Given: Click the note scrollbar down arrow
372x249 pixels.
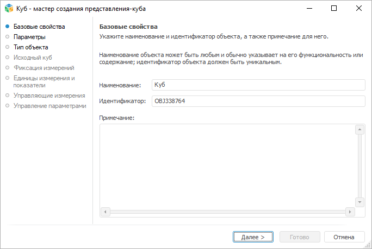Looking at the screenshot, I should pos(359,202).
